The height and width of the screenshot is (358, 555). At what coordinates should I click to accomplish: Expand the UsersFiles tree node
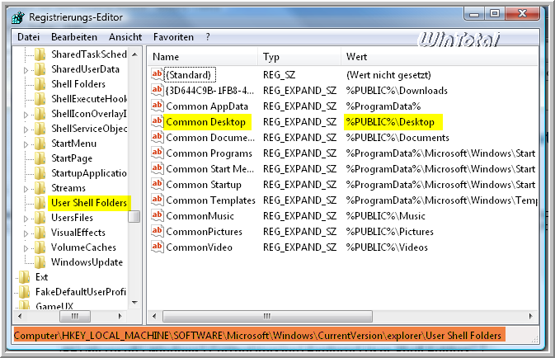[26, 219]
